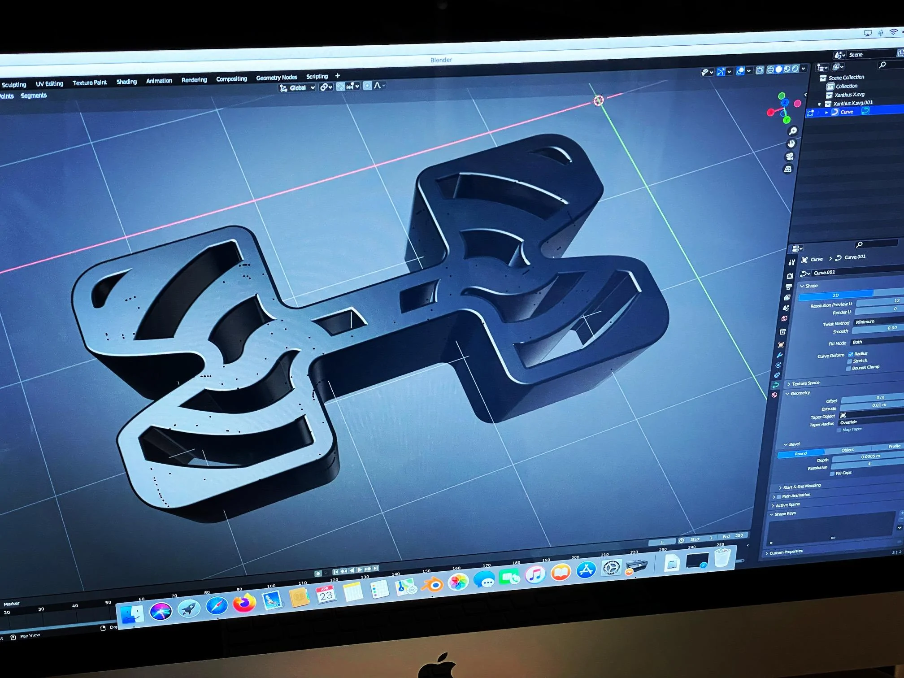Image resolution: width=904 pixels, height=678 pixels.
Task: Open the viewport shading options dropdown arrow
Action: click(804, 68)
